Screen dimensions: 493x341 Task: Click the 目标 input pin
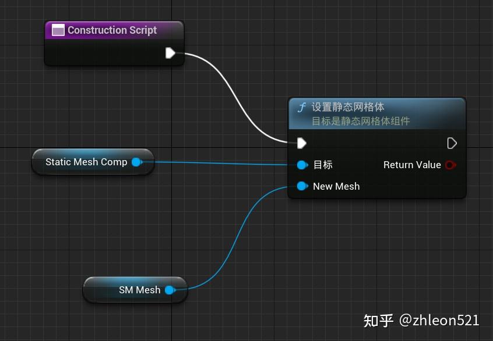click(x=302, y=165)
